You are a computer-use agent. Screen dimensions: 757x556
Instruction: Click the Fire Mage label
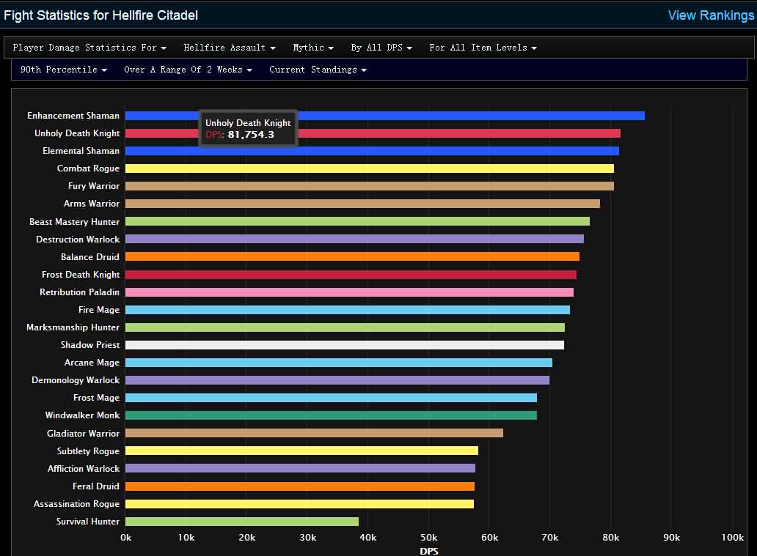coord(99,310)
